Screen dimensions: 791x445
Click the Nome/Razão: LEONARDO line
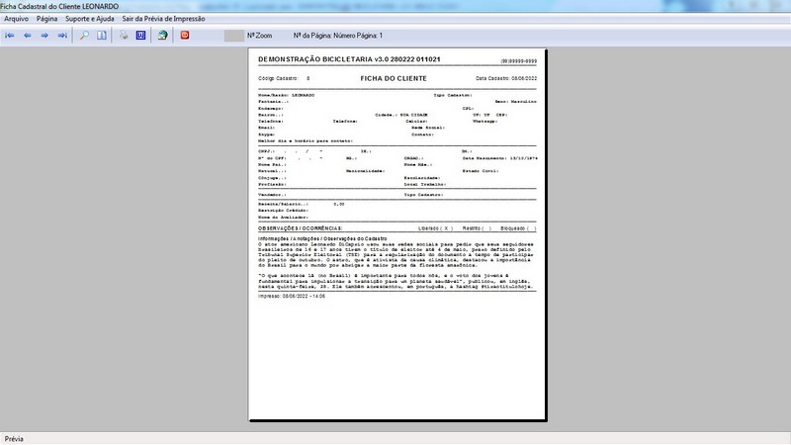[x=286, y=95]
